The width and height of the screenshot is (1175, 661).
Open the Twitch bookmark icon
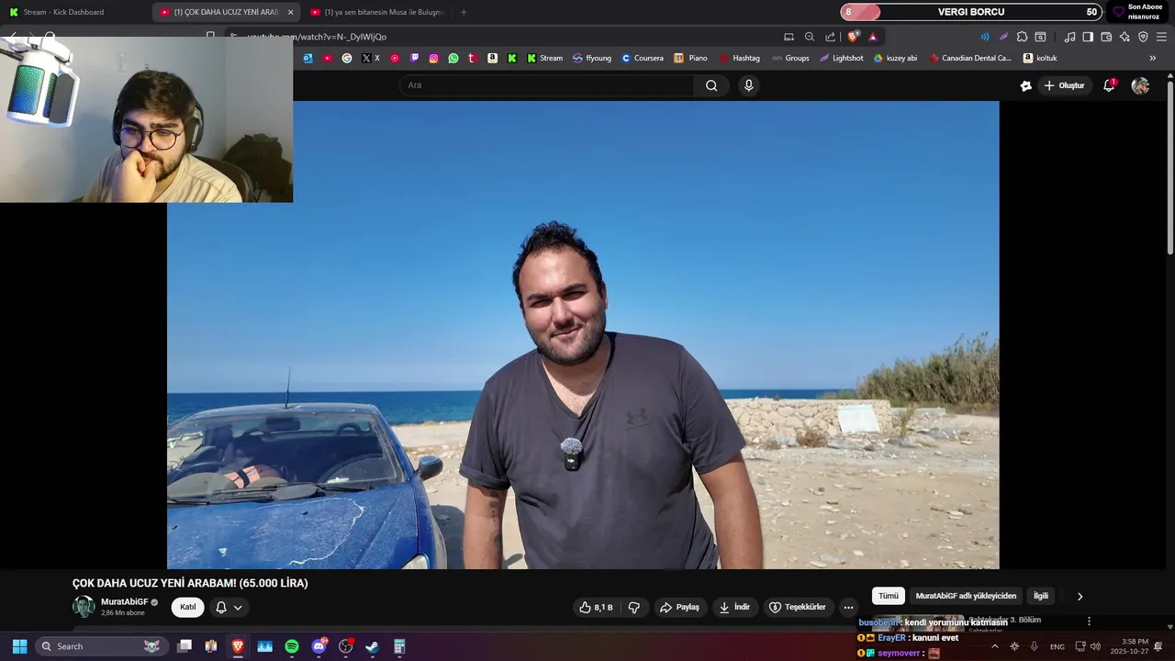point(414,58)
